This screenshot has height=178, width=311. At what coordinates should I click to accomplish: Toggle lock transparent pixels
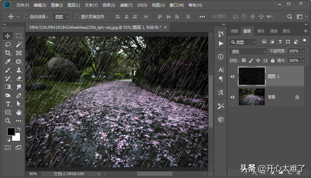click(x=244, y=60)
